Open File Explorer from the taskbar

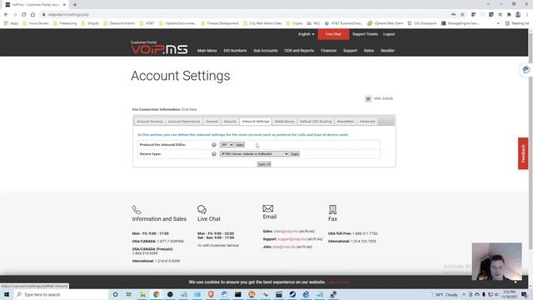pos(142,294)
